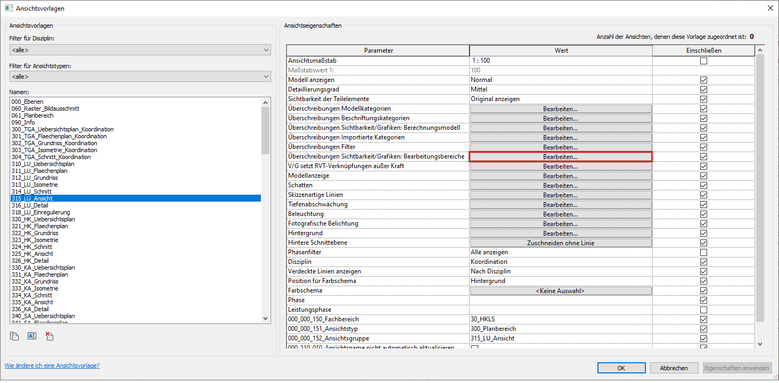Image resolution: width=779 pixels, height=383 pixels.
Task: Enable the Ansichtsmaßstab include checkbox
Action: pos(703,61)
